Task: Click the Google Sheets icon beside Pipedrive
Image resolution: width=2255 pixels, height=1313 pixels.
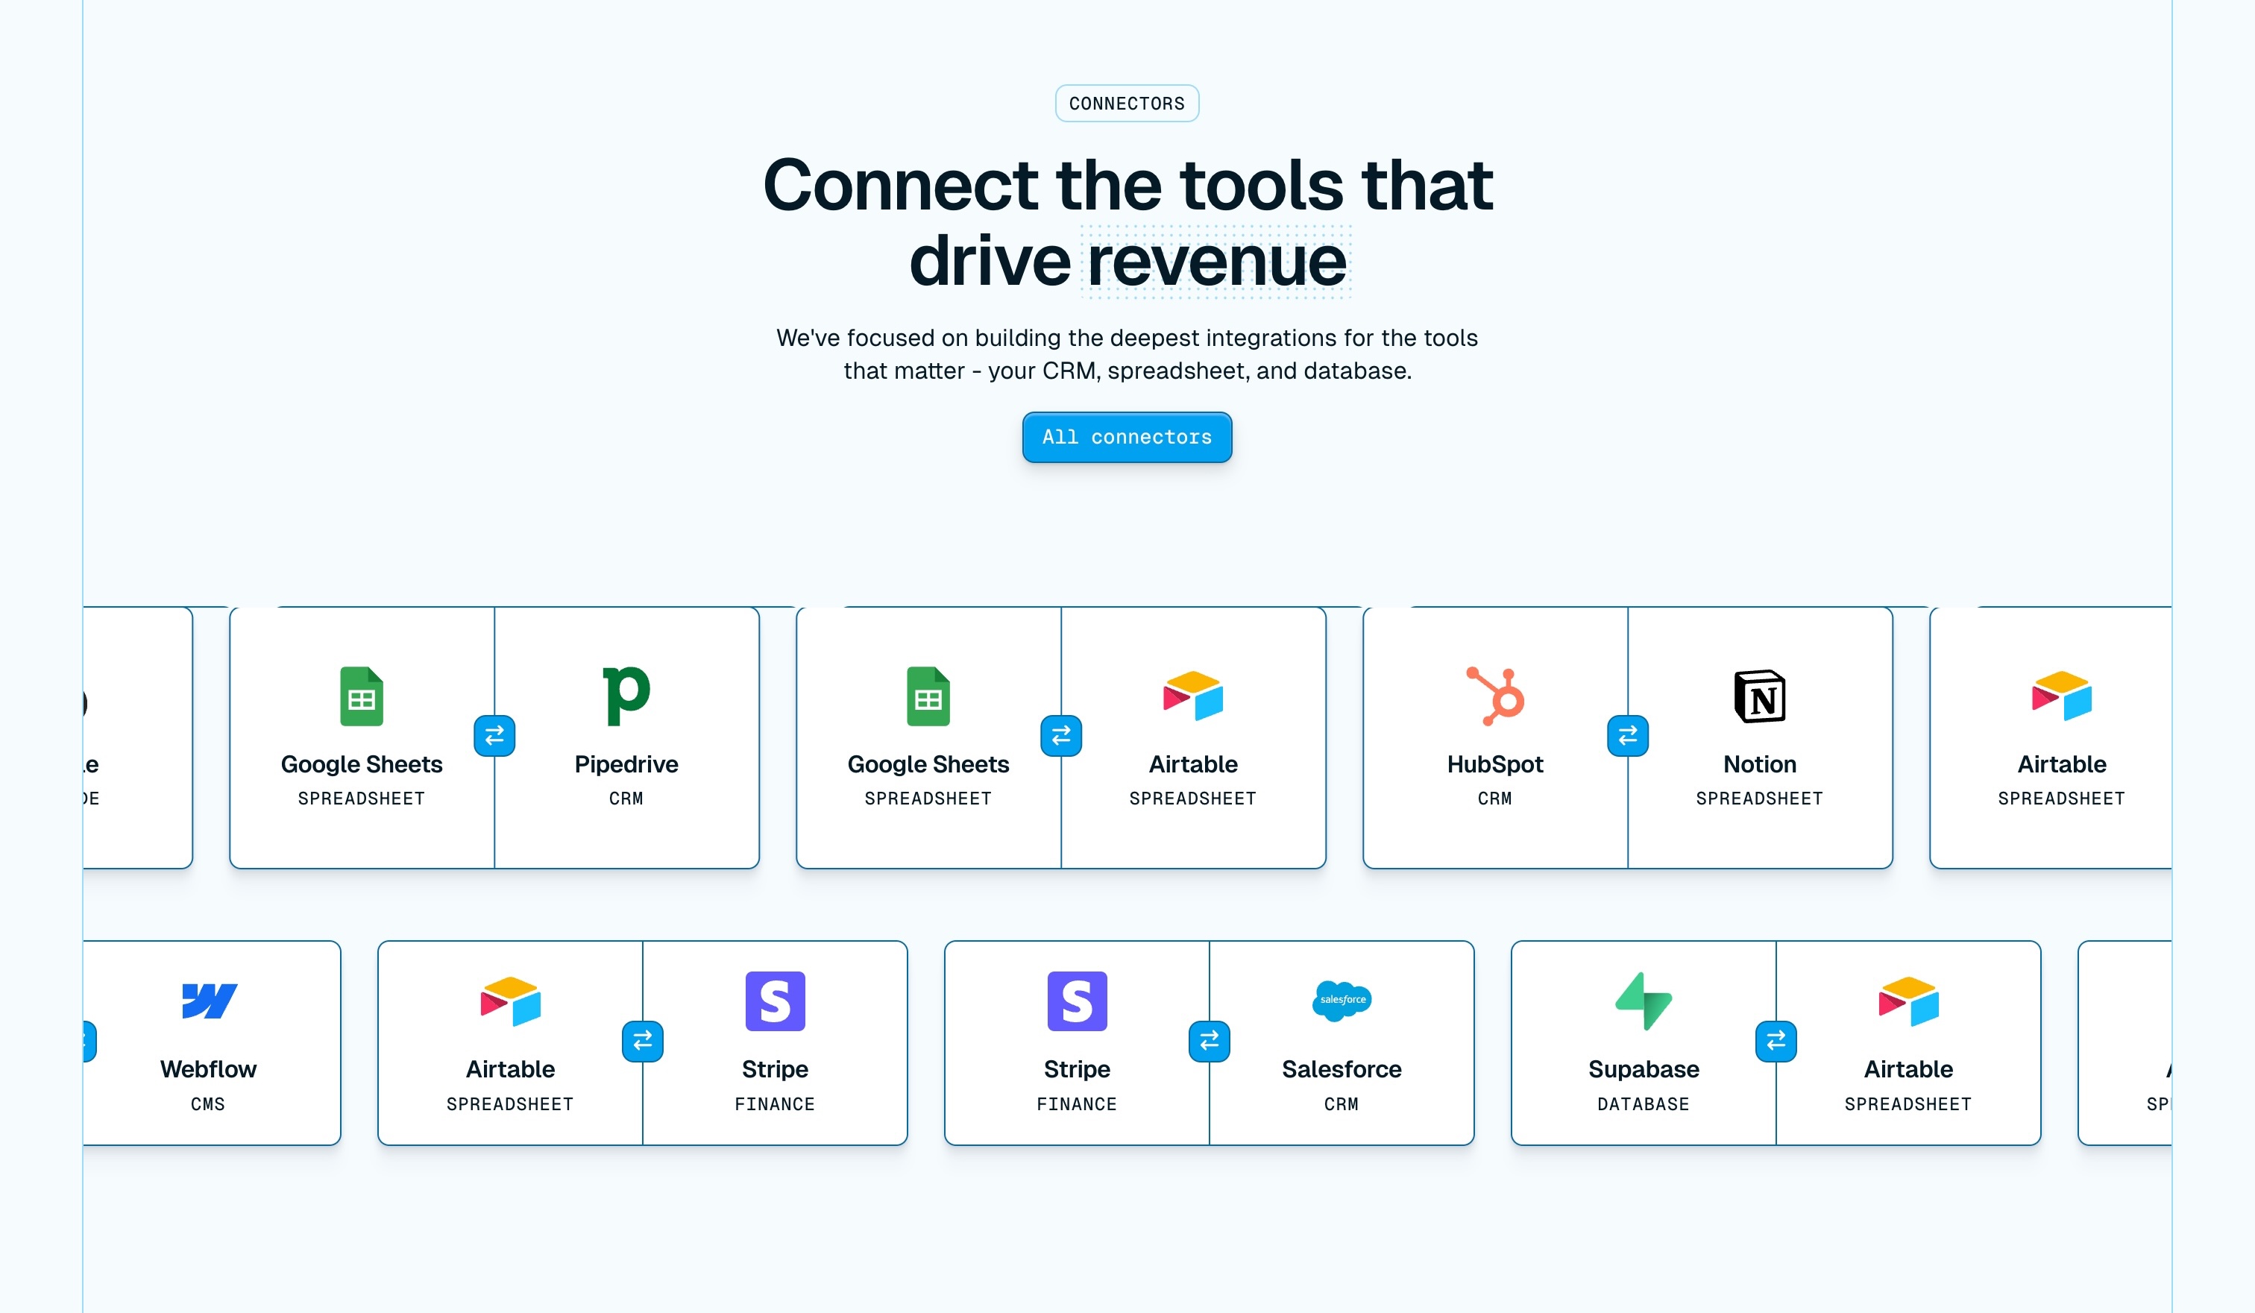Action: [362, 696]
